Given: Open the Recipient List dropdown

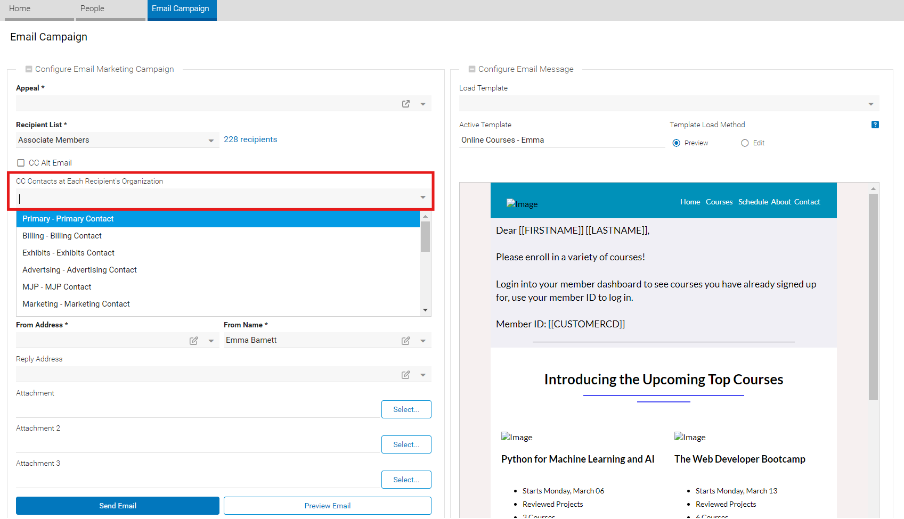Looking at the screenshot, I should pyautogui.click(x=211, y=141).
